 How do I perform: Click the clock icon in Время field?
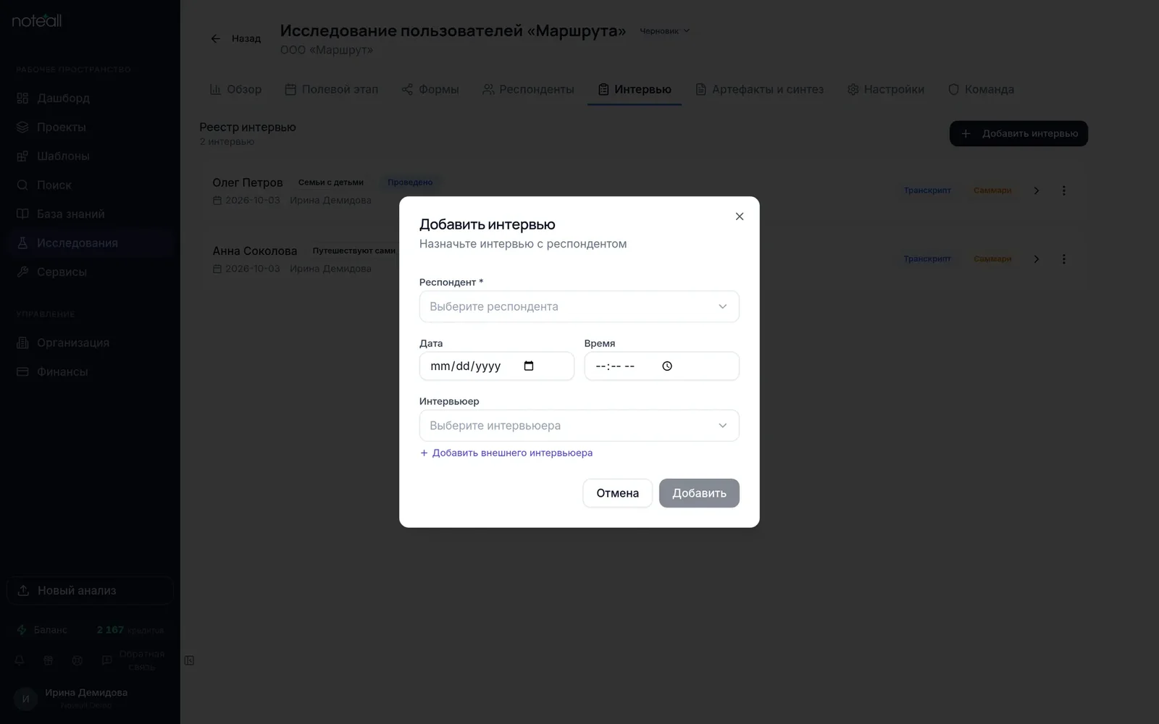tap(667, 366)
